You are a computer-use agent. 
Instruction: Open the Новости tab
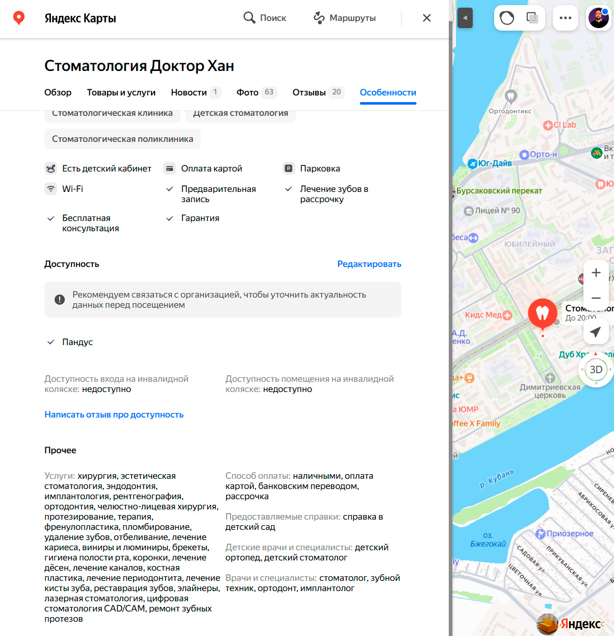click(196, 92)
